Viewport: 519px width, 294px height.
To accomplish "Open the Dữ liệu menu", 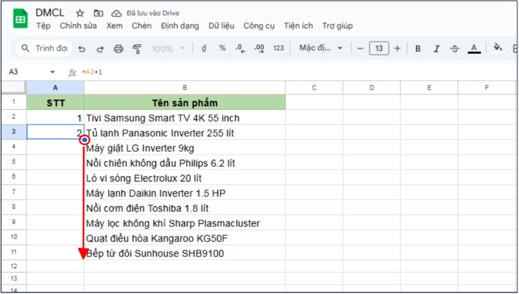I will [221, 26].
